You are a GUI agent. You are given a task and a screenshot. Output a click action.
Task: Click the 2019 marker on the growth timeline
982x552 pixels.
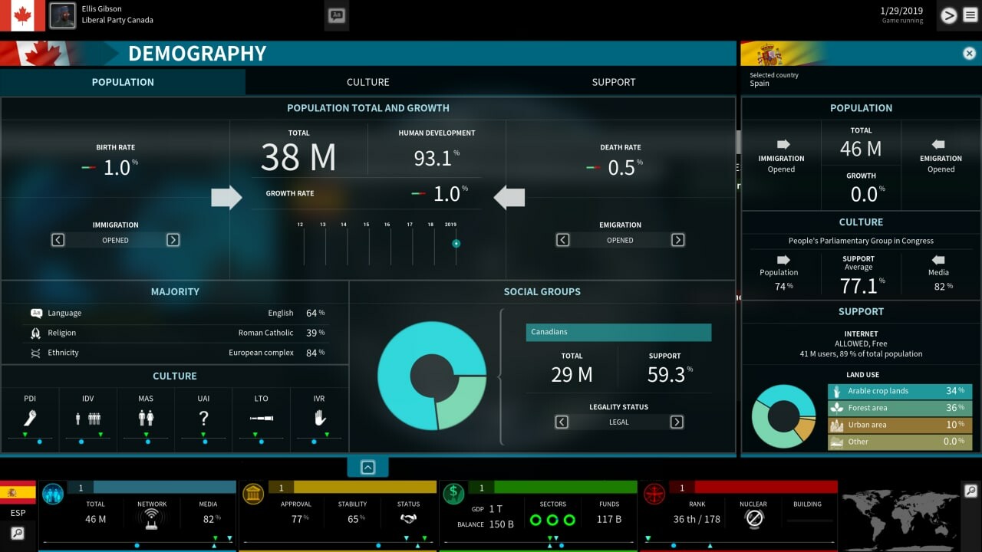[x=456, y=243]
